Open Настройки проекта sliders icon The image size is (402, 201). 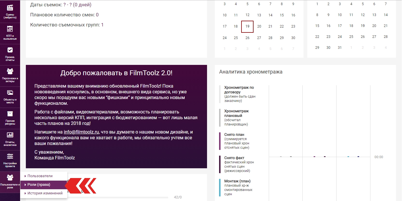10,156
